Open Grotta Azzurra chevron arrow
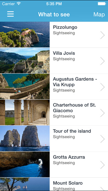 (102, 165)
